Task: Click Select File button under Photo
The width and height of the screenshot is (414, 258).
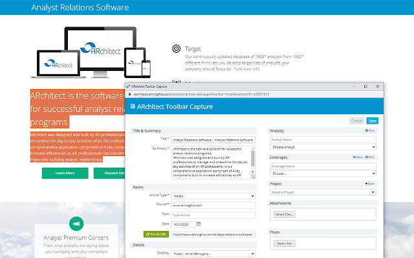Action: pos(284,244)
